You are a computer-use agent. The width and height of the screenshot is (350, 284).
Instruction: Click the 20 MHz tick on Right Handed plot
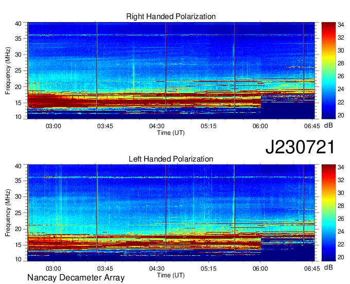coord(18,87)
